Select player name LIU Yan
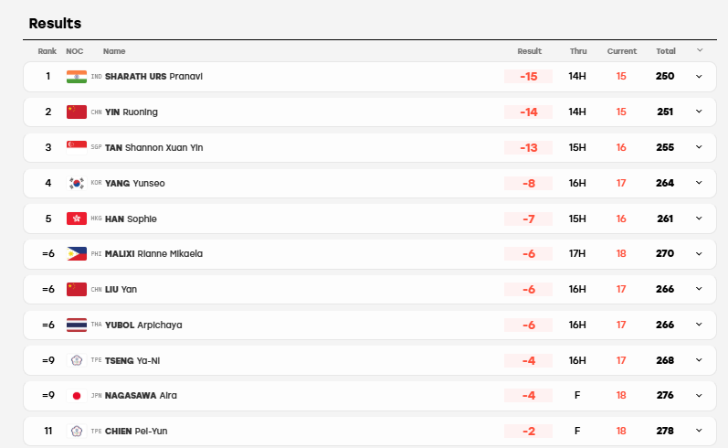This screenshot has width=728, height=448. 121,289
